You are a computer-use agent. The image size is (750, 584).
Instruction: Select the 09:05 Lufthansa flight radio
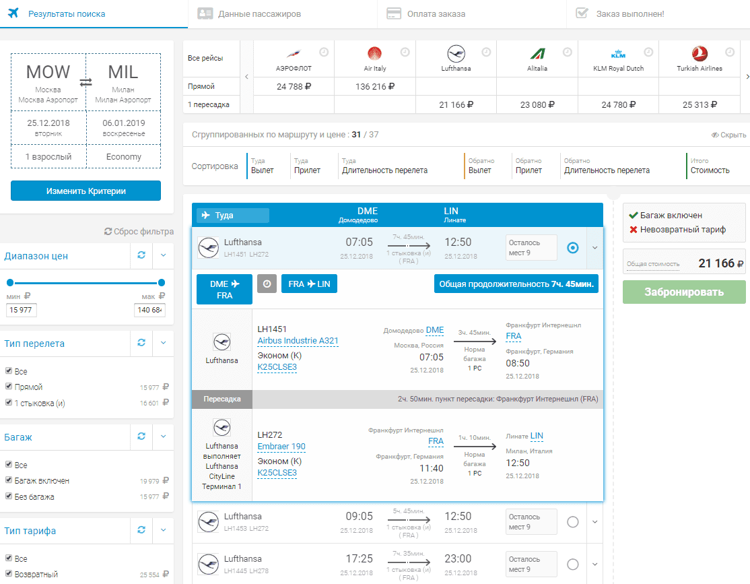tap(572, 522)
